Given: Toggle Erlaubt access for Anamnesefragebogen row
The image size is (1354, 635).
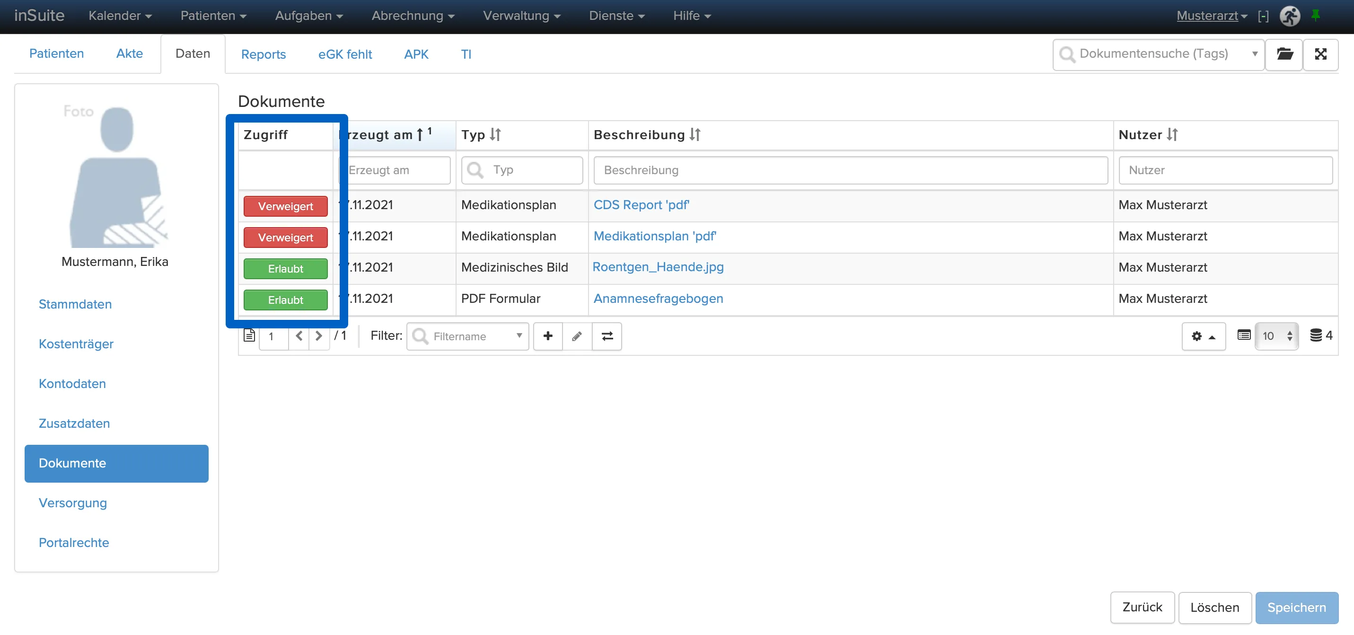Looking at the screenshot, I should (285, 300).
